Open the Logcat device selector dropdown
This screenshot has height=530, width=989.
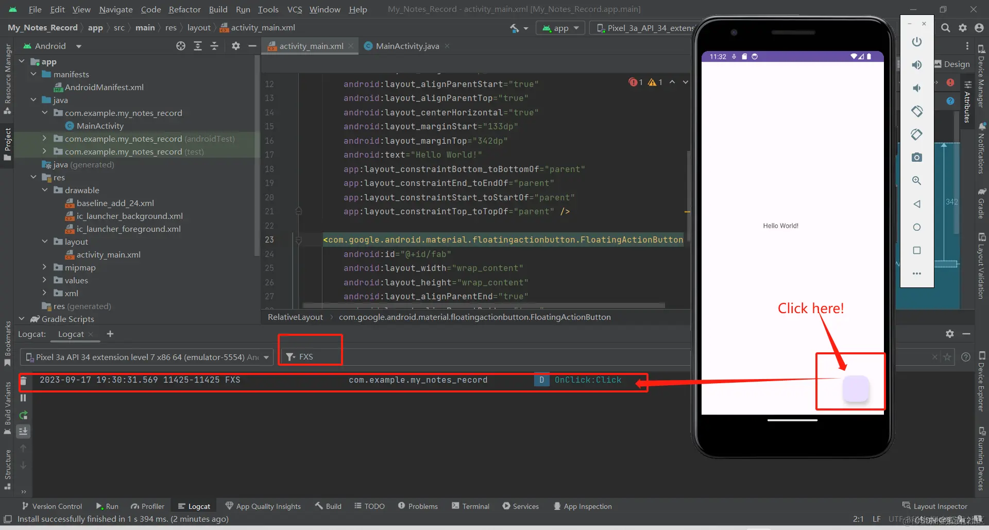(147, 357)
